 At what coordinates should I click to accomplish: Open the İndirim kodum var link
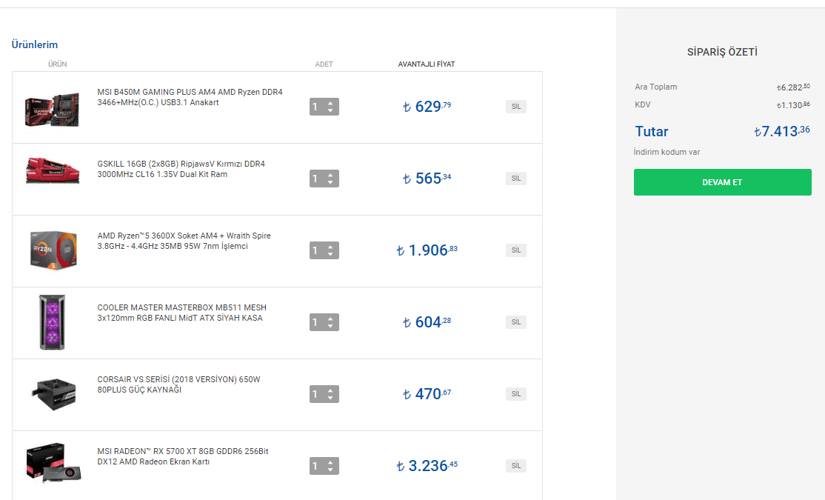tap(667, 152)
